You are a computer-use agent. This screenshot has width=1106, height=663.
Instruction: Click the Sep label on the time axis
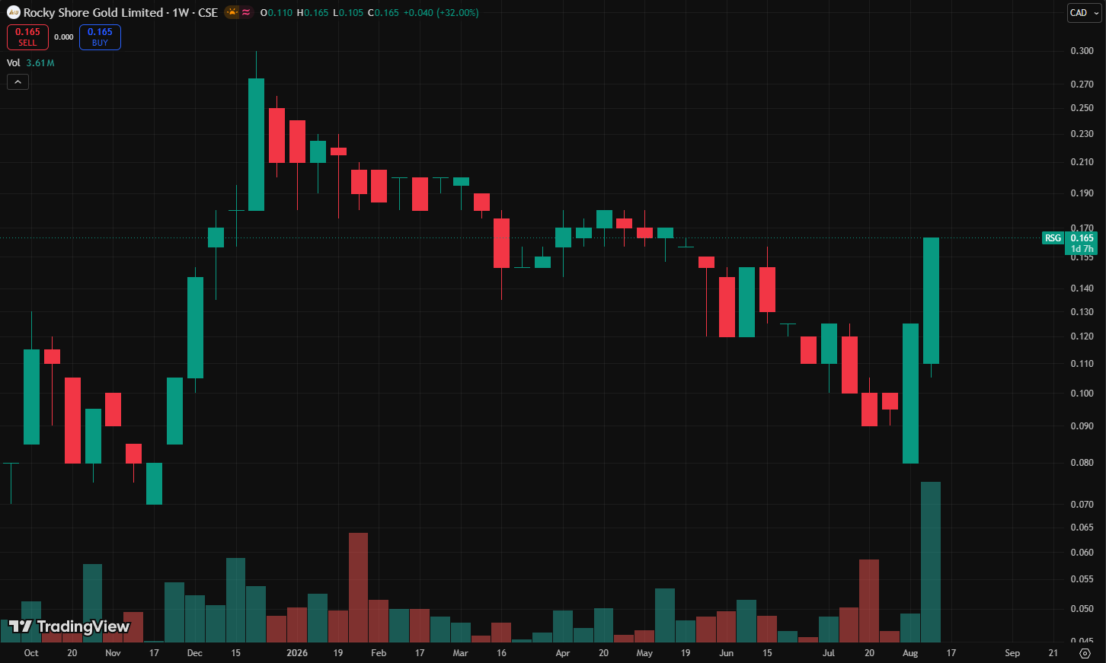(x=1012, y=653)
